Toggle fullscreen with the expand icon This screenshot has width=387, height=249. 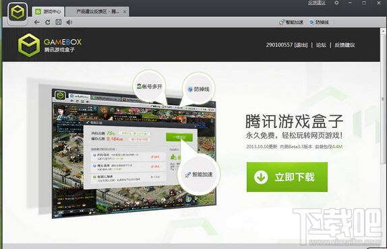pyautogui.click(x=59, y=22)
